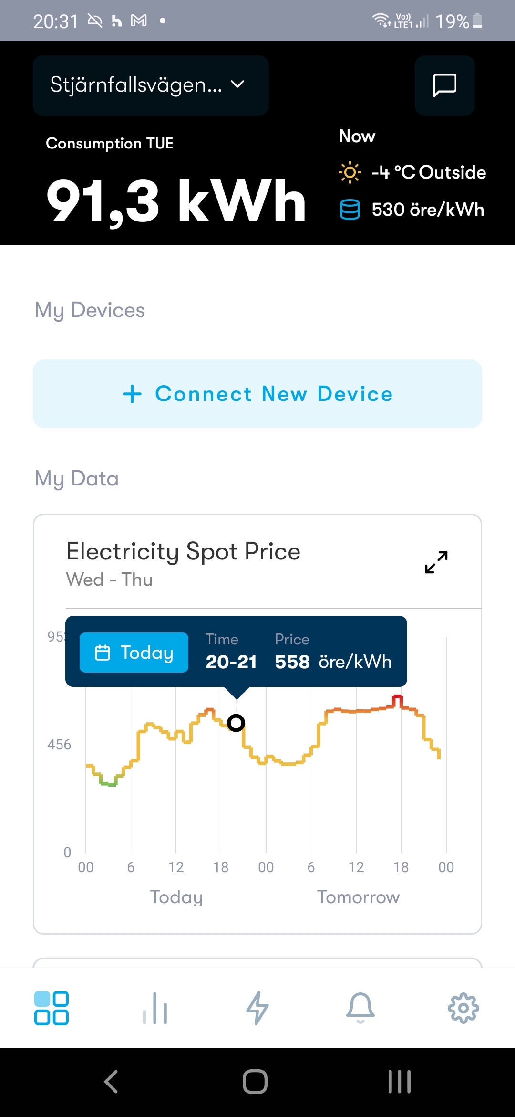Image resolution: width=515 pixels, height=1117 pixels.
Task: Open the lightning bolt power tab
Action: [257, 1008]
